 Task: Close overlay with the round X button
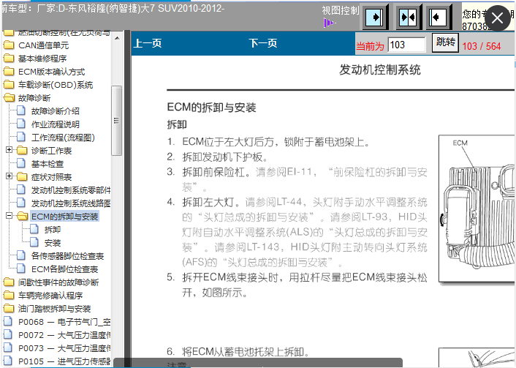tap(497, 18)
